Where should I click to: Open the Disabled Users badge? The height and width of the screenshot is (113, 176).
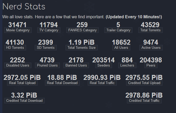pos(18,66)
